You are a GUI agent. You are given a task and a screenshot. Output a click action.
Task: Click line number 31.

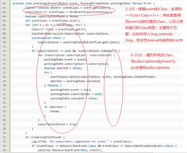[5, 133]
